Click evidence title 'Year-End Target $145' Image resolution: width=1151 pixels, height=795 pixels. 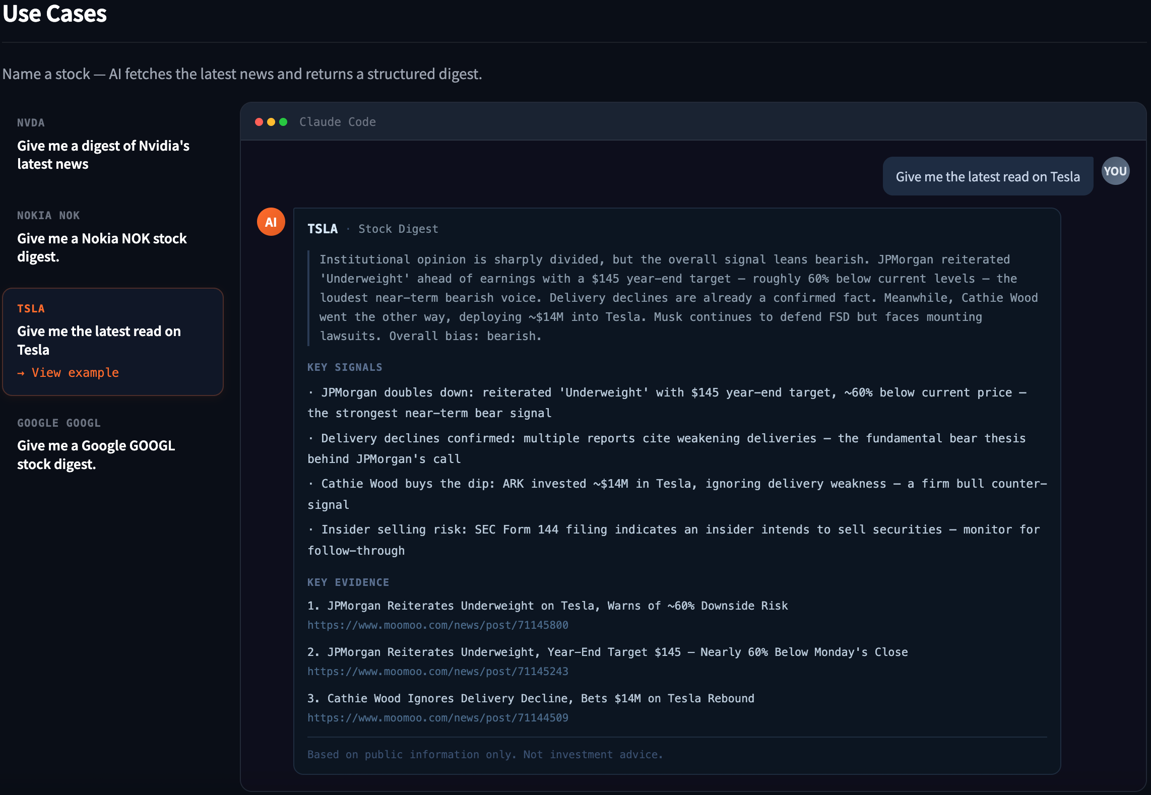pos(608,652)
